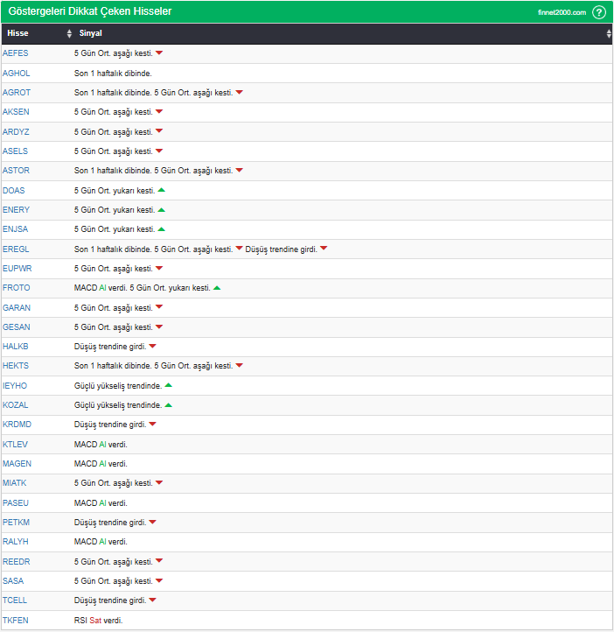
Task: Click red down arrow in ASELS row
Action: click(x=159, y=151)
